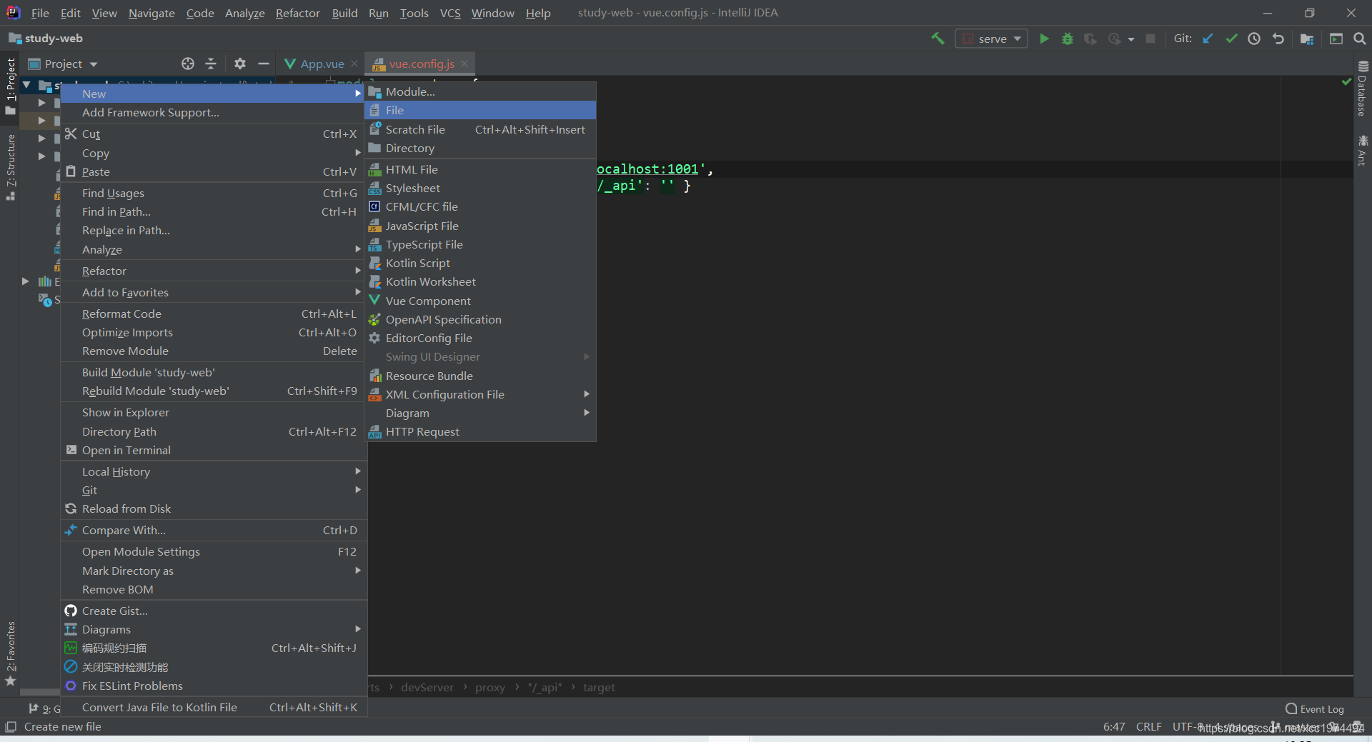Click Open Module Settings
This screenshot has width=1372, height=742.
(x=214, y=551)
